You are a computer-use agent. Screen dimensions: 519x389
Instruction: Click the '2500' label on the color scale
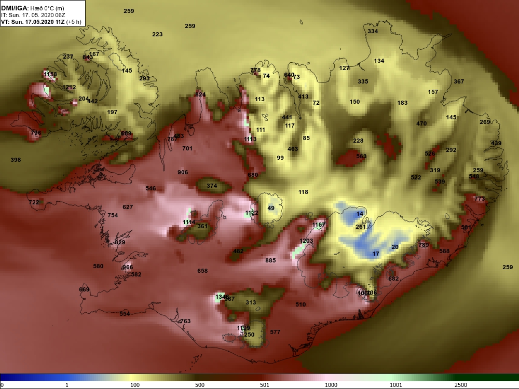[x=460, y=385]
